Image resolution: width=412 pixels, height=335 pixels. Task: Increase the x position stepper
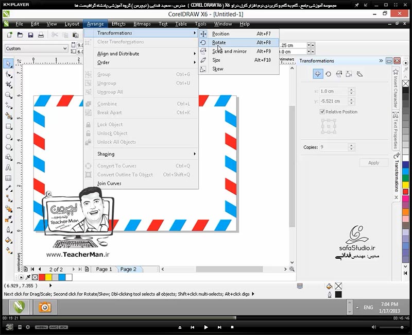coord(352,90)
